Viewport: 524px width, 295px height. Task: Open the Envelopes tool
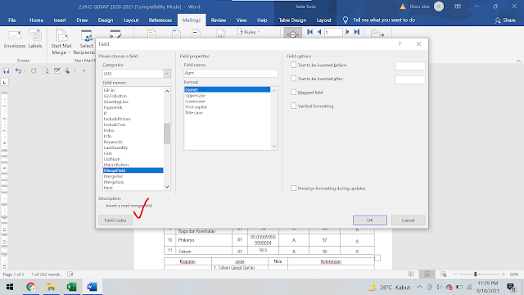15,39
